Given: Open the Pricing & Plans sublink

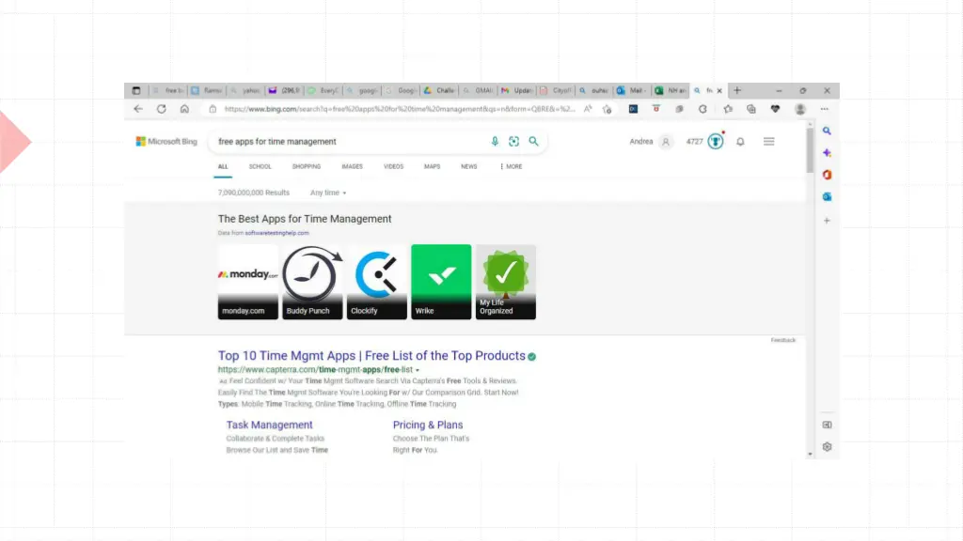Looking at the screenshot, I should pos(428,425).
